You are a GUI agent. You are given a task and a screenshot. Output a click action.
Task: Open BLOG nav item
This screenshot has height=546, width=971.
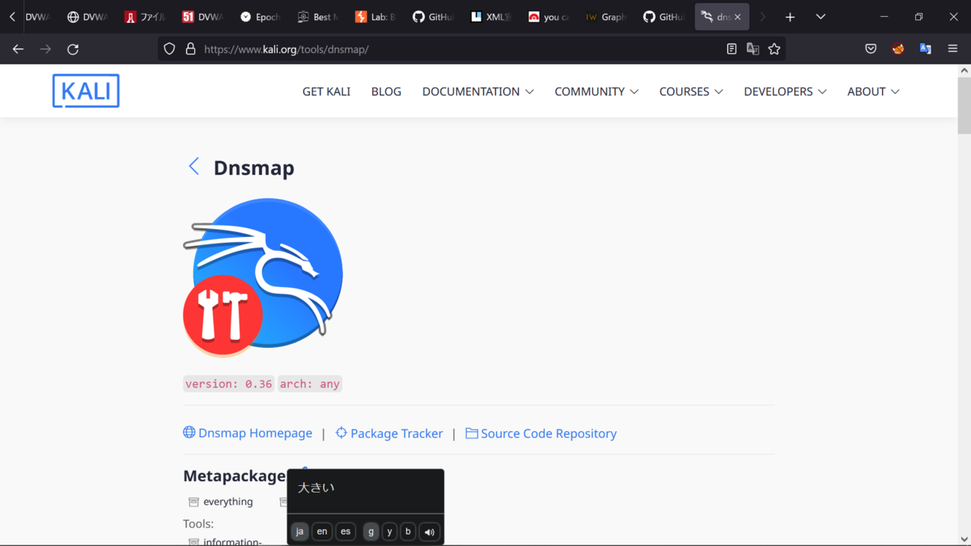point(386,91)
